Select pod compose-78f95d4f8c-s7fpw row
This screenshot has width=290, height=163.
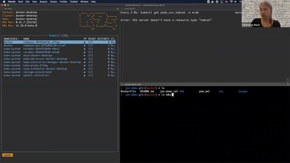click(59, 42)
